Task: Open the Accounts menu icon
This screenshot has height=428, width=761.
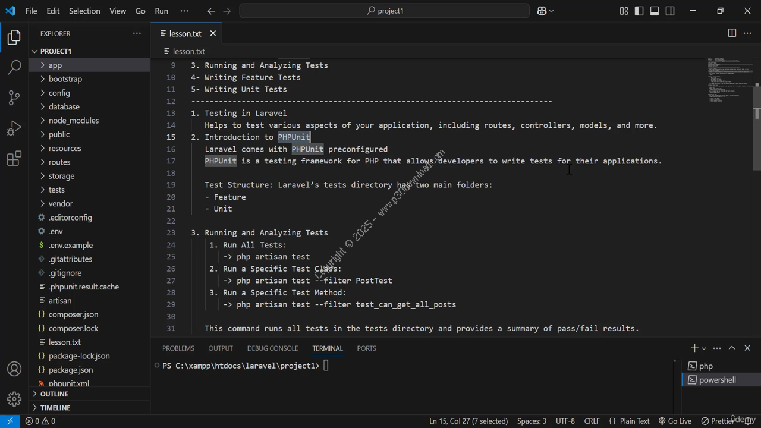Action: 14,369
